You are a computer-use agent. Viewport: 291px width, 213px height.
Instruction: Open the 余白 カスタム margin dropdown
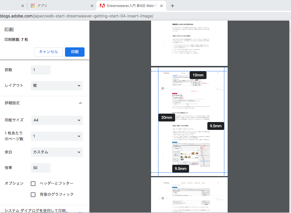pos(57,152)
